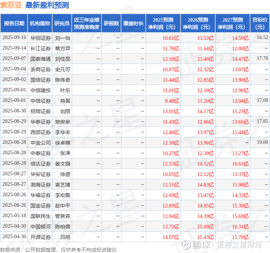This screenshot has width=270, height=253.
Task: Click 国金证券 institution cell
Action: click(41, 206)
